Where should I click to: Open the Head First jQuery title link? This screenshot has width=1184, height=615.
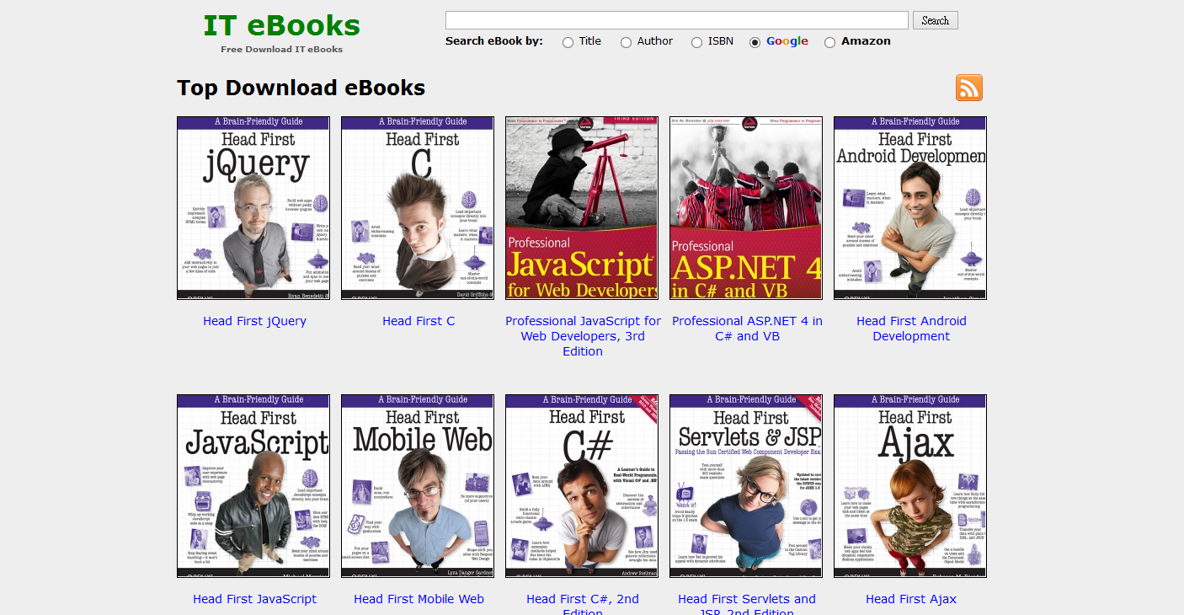click(254, 321)
